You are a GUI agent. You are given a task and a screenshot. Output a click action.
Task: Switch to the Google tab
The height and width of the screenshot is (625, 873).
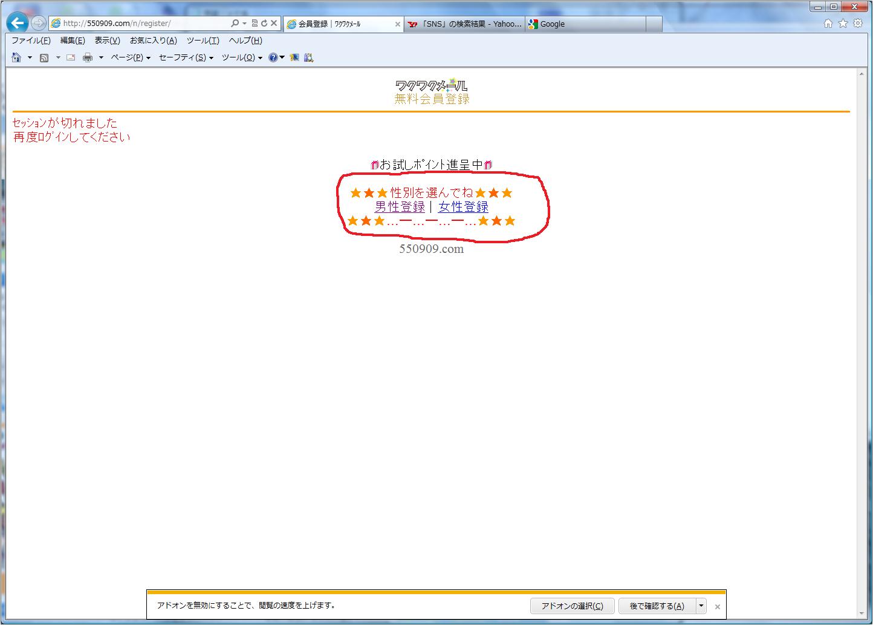[x=585, y=24]
